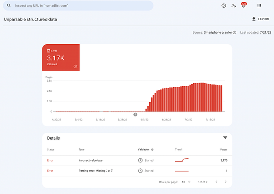Click the Smartphone crawler info icon
The image size is (274, 194).
[x=234, y=32]
